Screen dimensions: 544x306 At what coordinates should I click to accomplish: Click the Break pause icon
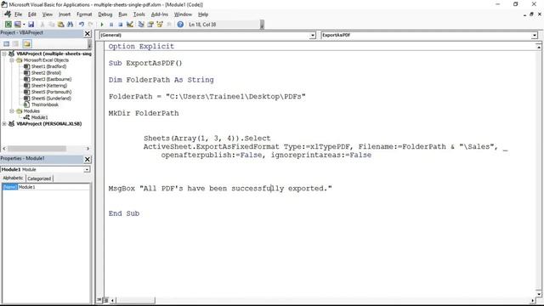[111, 25]
